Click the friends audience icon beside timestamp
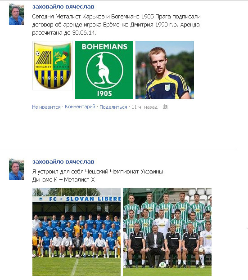The image size is (248, 280). [x=165, y=107]
